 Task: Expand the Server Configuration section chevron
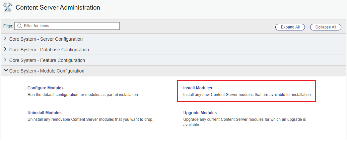(x=6, y=39)
